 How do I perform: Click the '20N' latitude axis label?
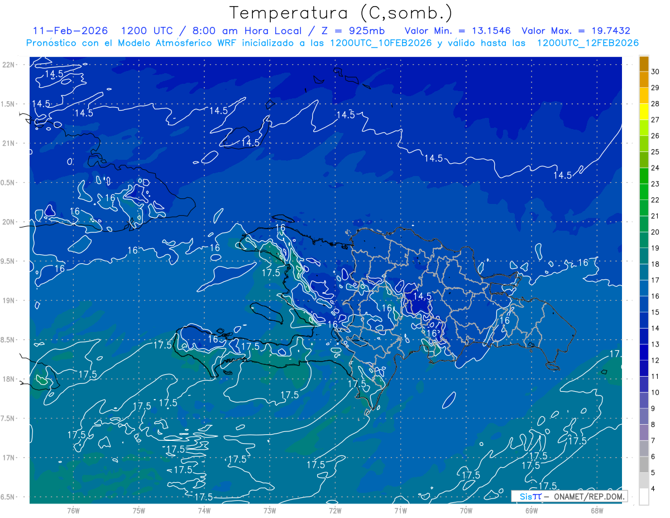click(8, 222)
